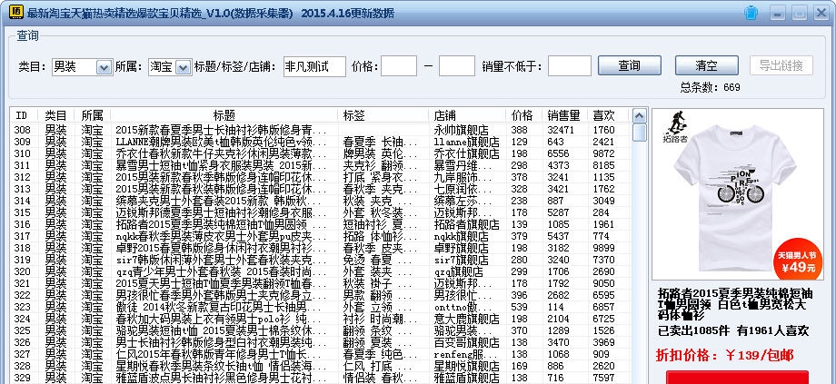Select row 310 乔衣仕春秋新款牛仔夹克
836x384 pixels.
(x=320, y=153)
